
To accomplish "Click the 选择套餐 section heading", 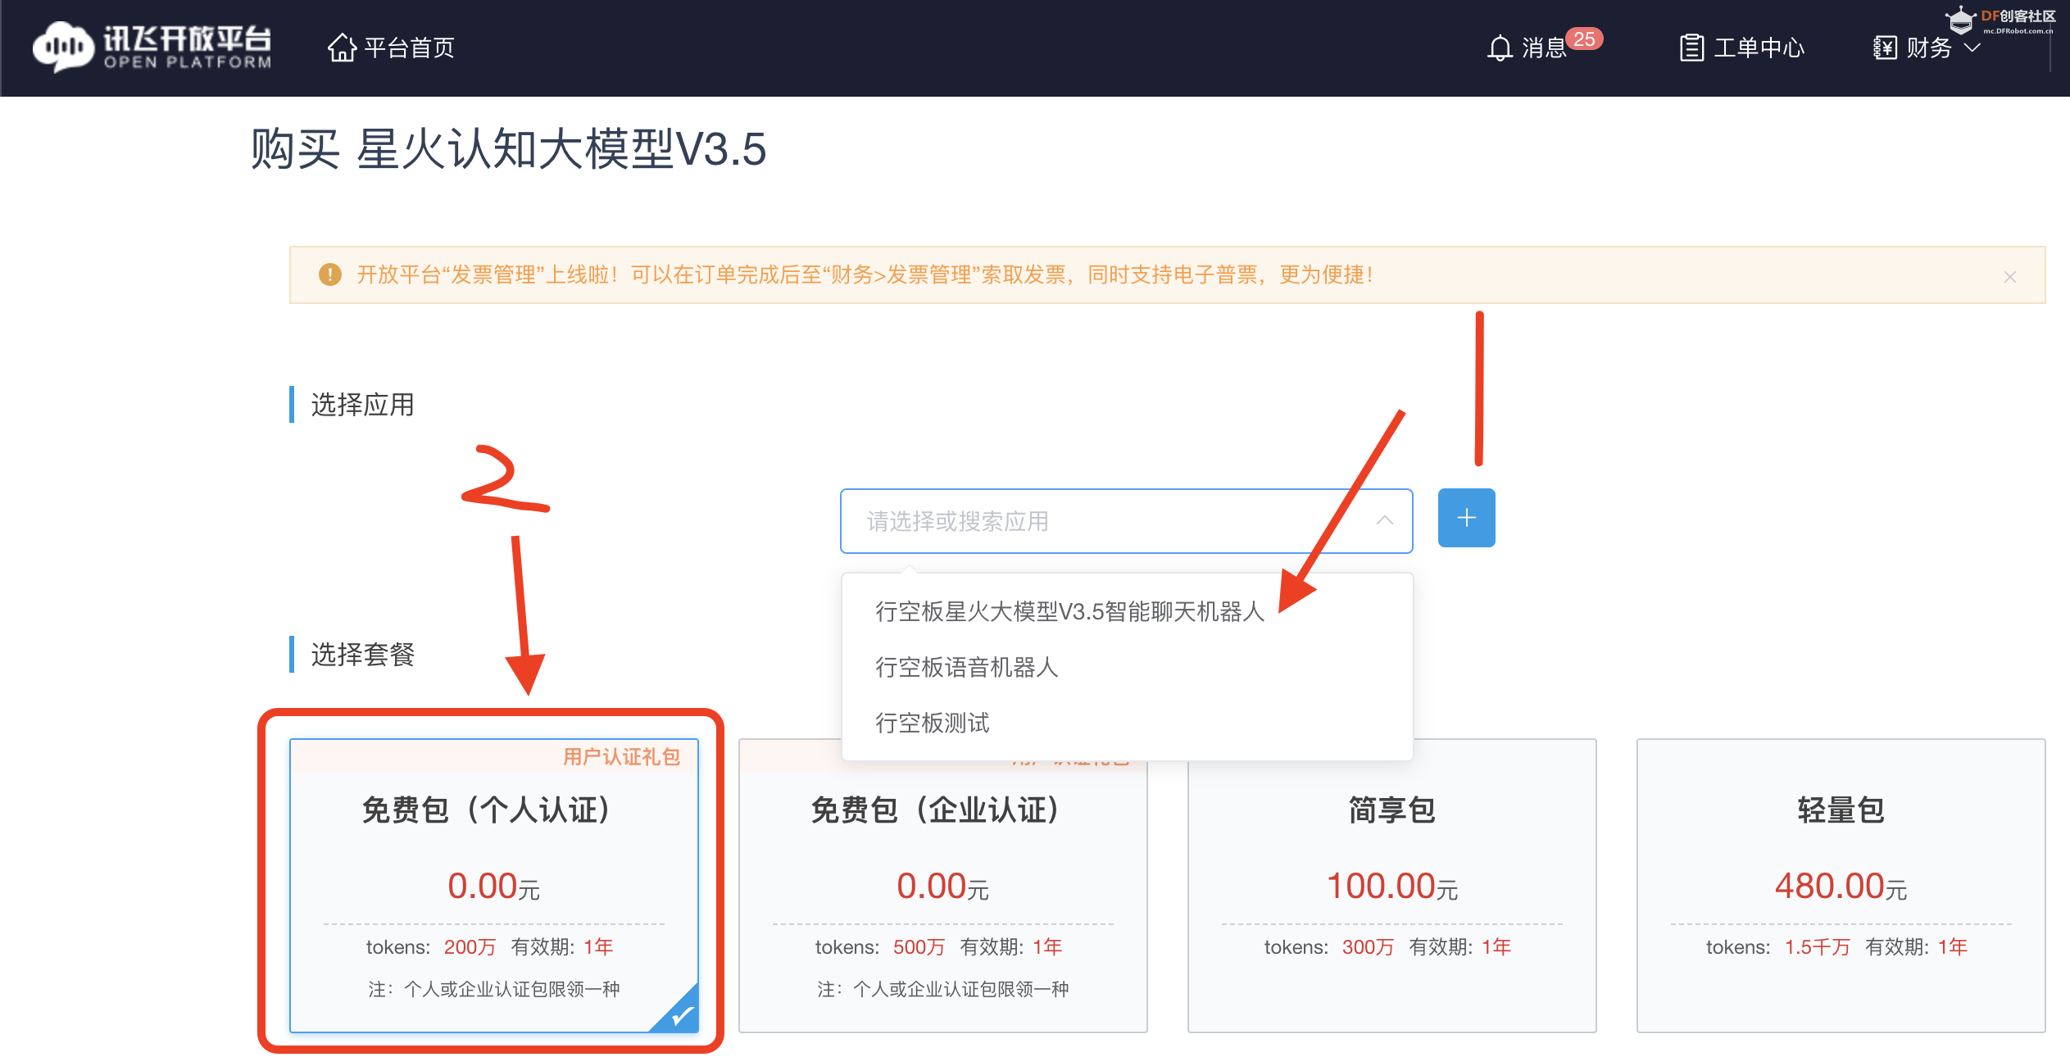I will [362, 654].
